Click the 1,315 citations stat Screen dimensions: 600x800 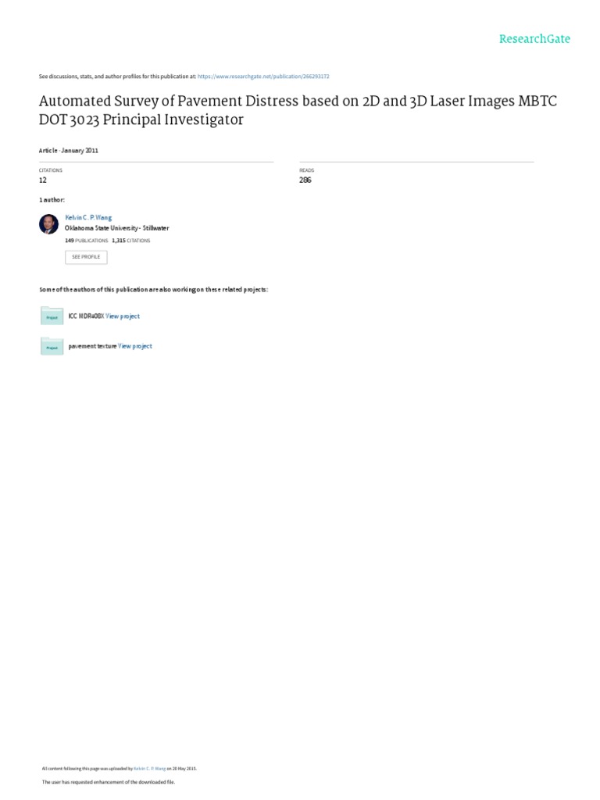pos(131,241)
